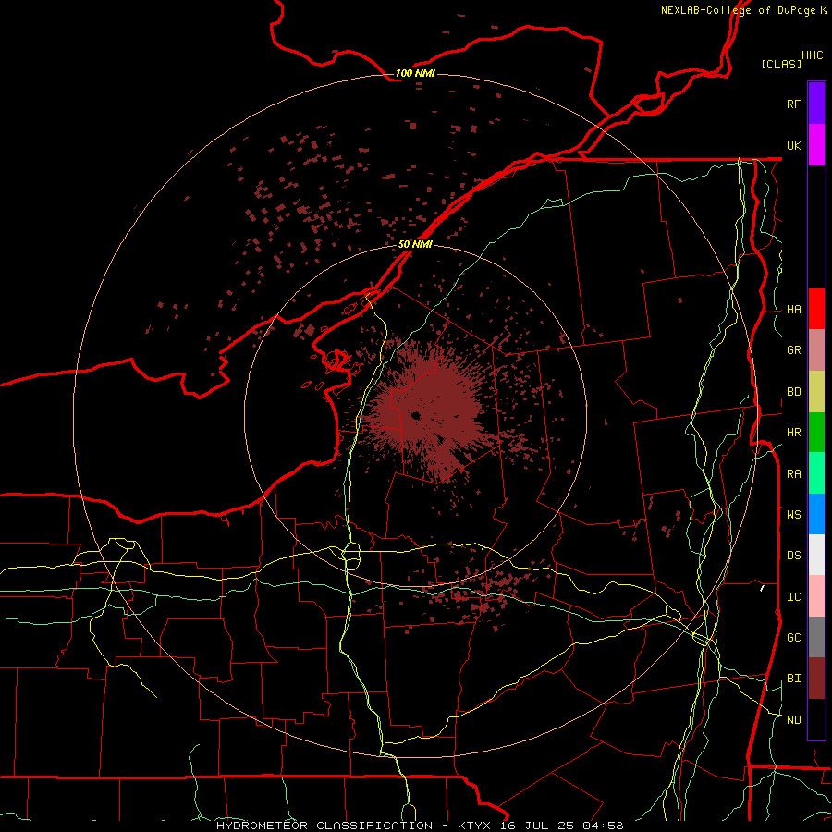The image size is (832, 832).
Task: Click the 100 NMI range ring label
Action: (415, 73)
